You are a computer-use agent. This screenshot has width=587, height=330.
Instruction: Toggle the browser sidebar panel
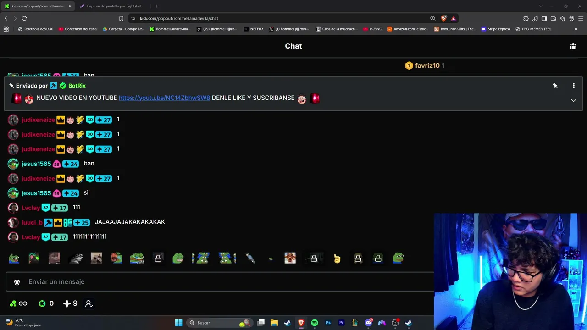tap(544, 18)
